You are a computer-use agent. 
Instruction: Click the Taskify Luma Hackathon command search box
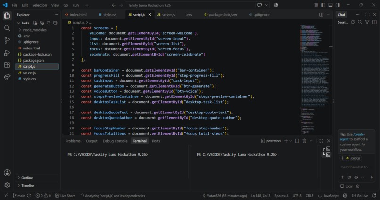tap(190, 5)
